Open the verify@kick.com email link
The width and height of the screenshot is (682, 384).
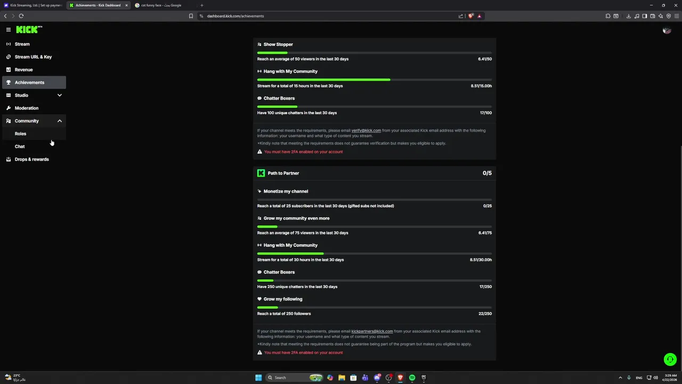tap(366, 131)
